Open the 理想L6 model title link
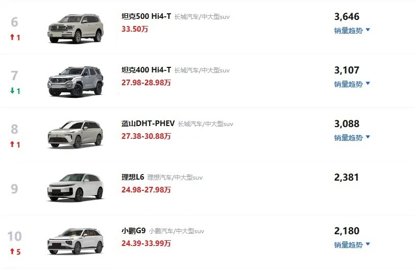This screenshot has height=272, width=415. coord(133,177)
